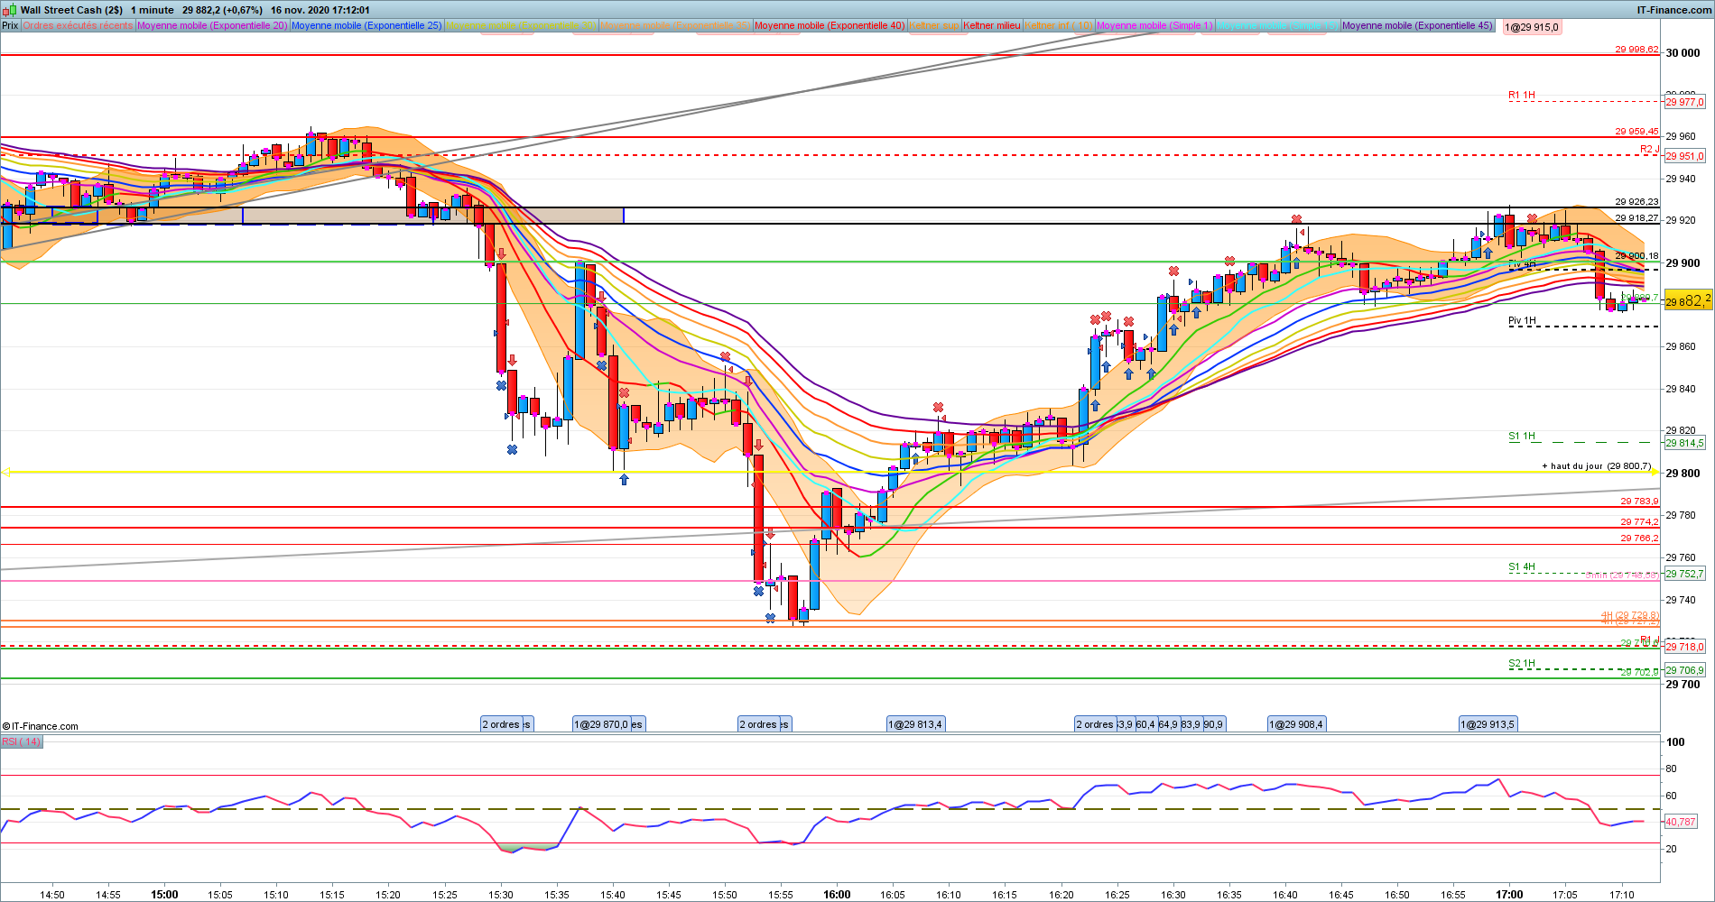This screenshot has width=1715, height=902.
Task: Click the 16:00 time axis label
Action: 837,895
